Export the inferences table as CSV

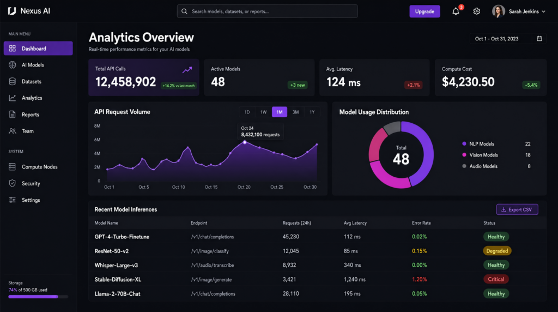coord(517,209)
